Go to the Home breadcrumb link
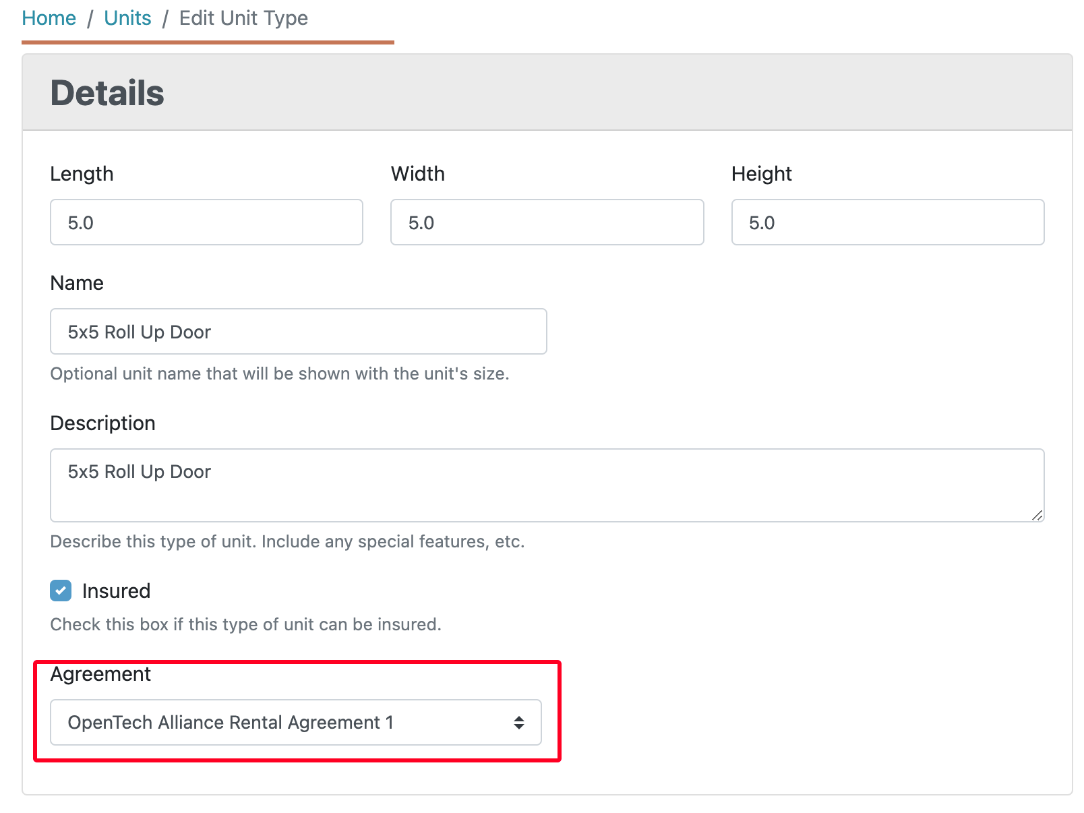The height and width of the screenshot is (813, 1084). click(49, 18)
